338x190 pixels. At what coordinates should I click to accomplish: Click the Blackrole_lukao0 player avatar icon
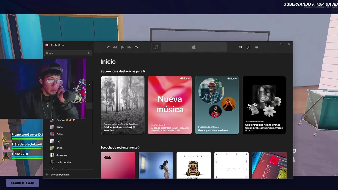(7, 146)
